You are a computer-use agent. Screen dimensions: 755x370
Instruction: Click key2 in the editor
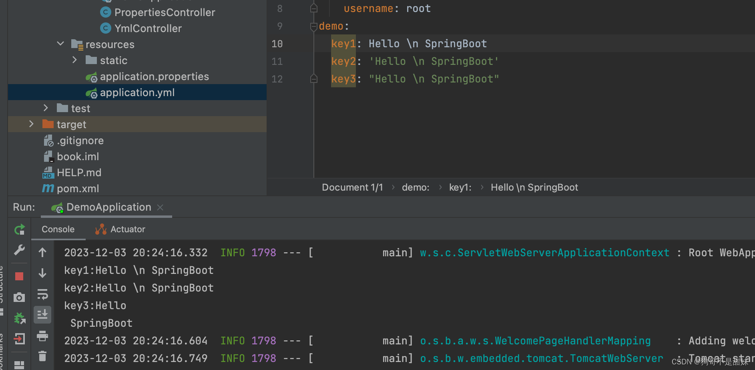(x=343, y=61)
